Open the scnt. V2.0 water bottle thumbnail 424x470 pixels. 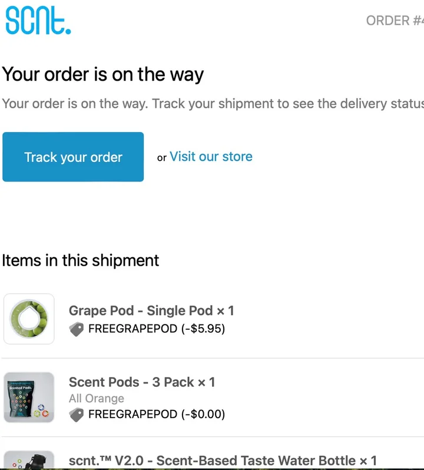(x=29, y=461)
